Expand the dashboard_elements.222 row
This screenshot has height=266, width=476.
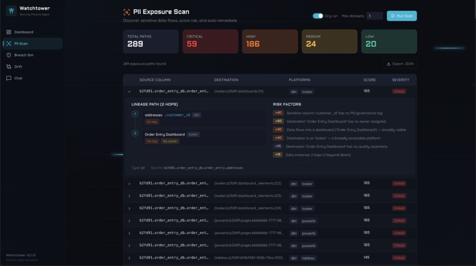tap(129, 184)
